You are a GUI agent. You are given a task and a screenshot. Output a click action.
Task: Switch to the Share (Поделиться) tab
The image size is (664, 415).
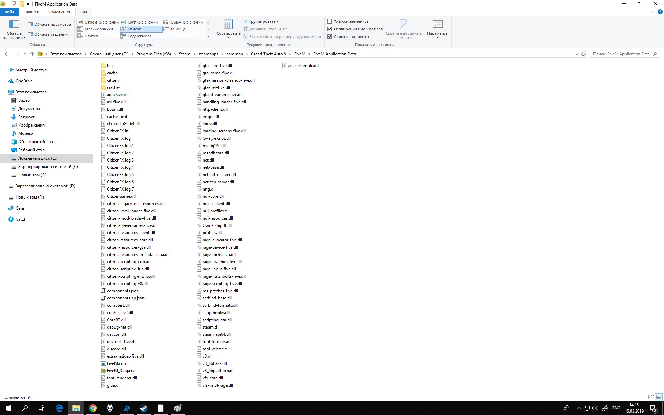(x=59, y=12)
